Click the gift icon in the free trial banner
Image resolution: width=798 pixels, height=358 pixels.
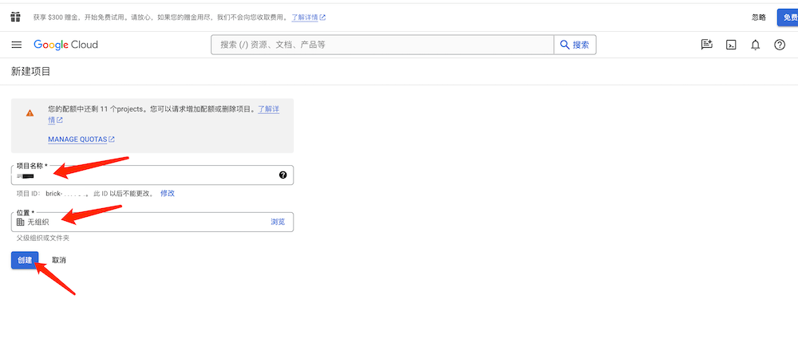pos(15,17)
